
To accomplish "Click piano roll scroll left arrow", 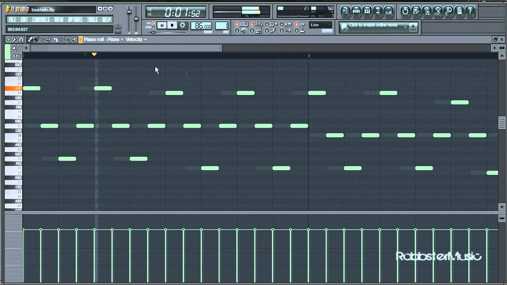I will point(26,48).
